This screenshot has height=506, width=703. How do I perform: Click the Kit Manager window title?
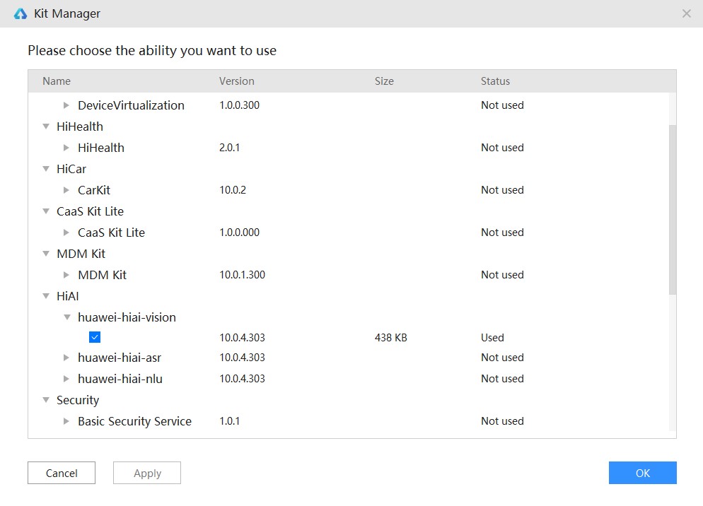[67, 13]
